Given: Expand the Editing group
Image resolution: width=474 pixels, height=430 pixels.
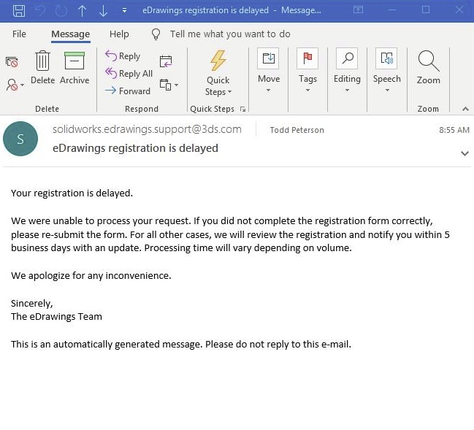Looking at the screenshot, I should pos(347,70).
